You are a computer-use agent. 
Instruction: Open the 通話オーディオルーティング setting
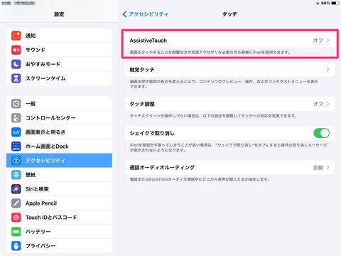pyautogui.click(x=229, y=167)
